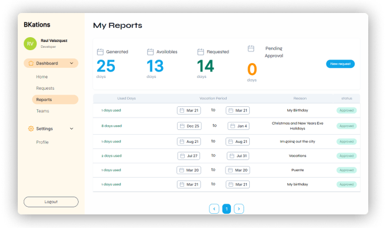Click Approved badge for Vacations row
This screenshot has height=228, width=386.
point(346,156)
